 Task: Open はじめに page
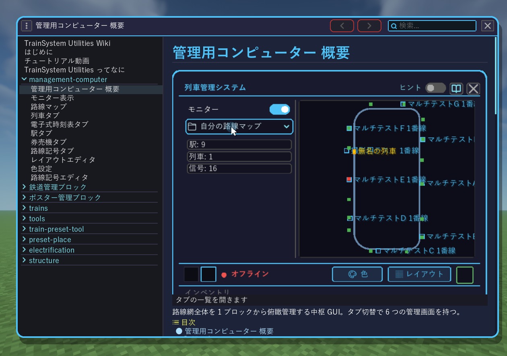[x=39, y=52]
